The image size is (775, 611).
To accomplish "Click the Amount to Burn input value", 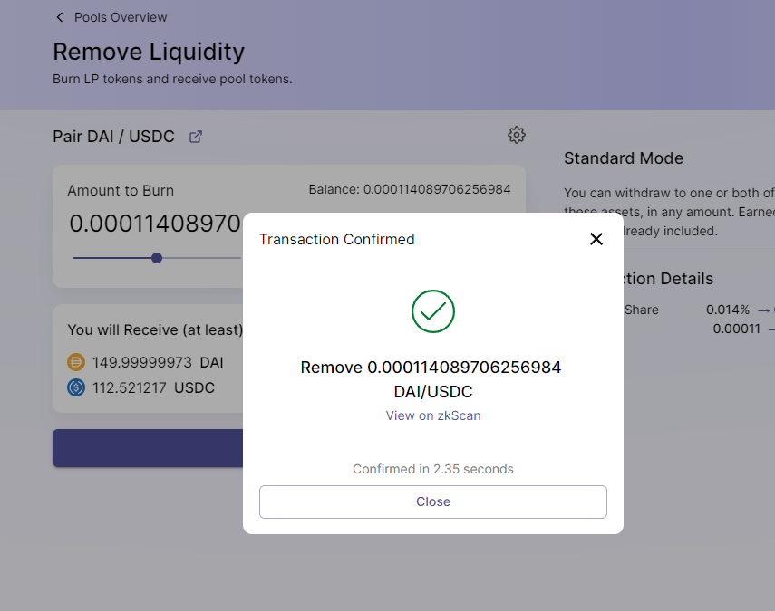I will coord(155,224).
